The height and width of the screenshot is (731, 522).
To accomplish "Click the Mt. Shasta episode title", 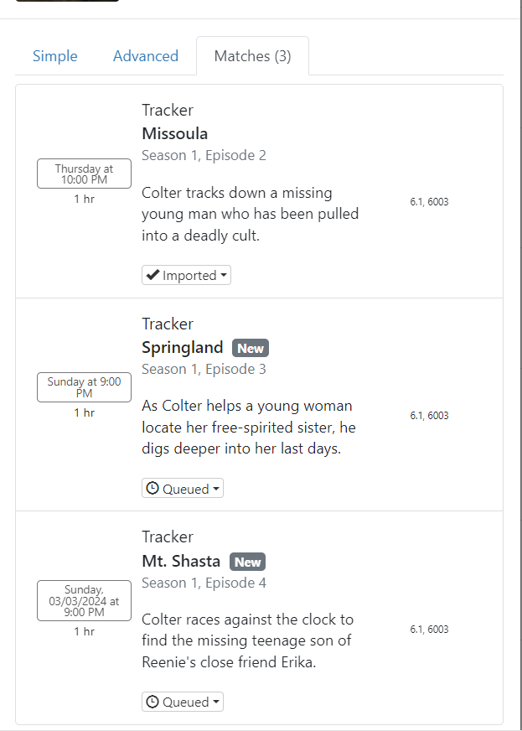I will point(181,561).
